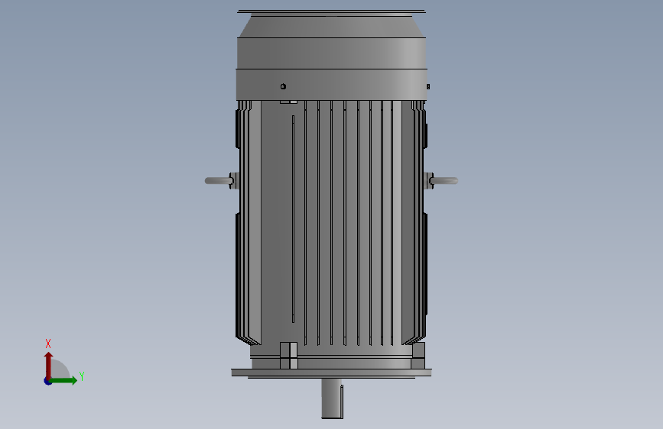Image resolution: width=663 pixels, height=429 pixels.
Task: Click the small round hole on fan cover
Action: point(283,86)
